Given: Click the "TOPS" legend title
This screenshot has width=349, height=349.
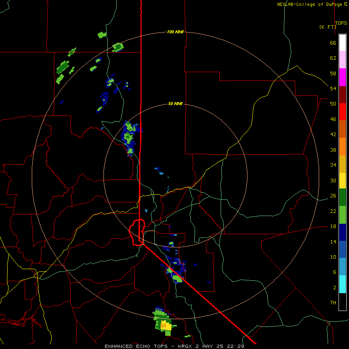Looking at the screenshot, I should [x=341, y=23].
